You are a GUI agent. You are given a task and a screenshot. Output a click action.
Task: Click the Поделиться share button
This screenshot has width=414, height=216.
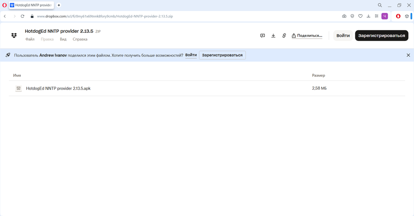[307, 36]
